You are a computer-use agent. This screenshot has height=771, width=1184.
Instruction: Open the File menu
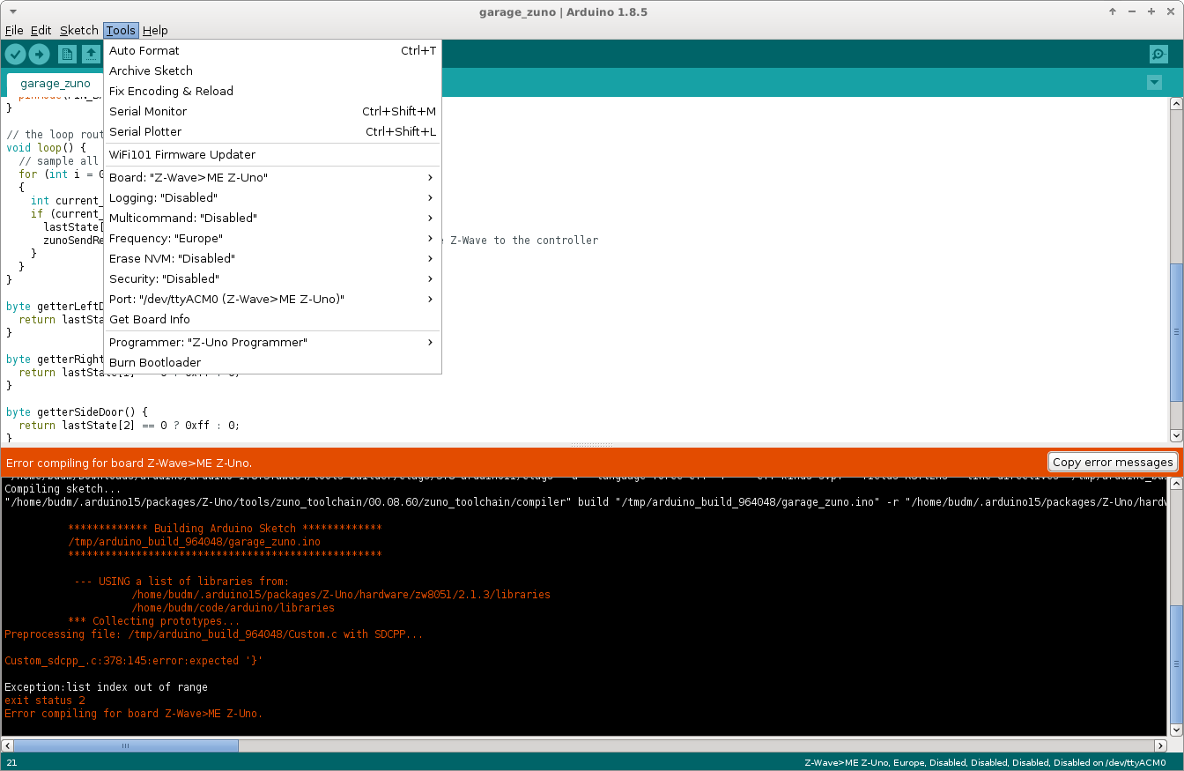14,30
